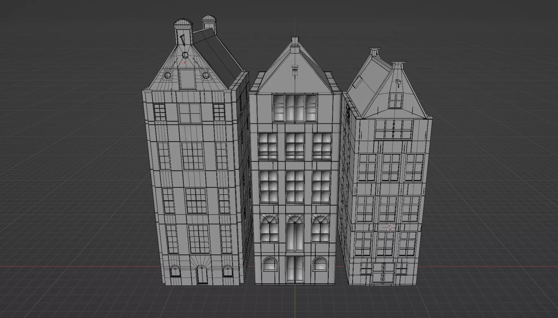Click the central round oculus on left gable
Viewport: 558px width, 318px height.
(185, 55)
